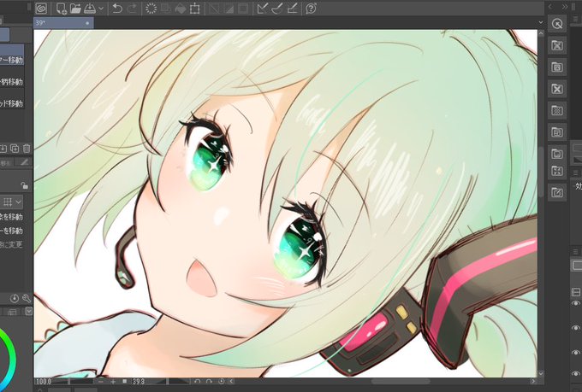Click the fit-to-screen square icon
The height and width of the screenshot is (392, 582).
pyautogui.click(x=125, y=381)
